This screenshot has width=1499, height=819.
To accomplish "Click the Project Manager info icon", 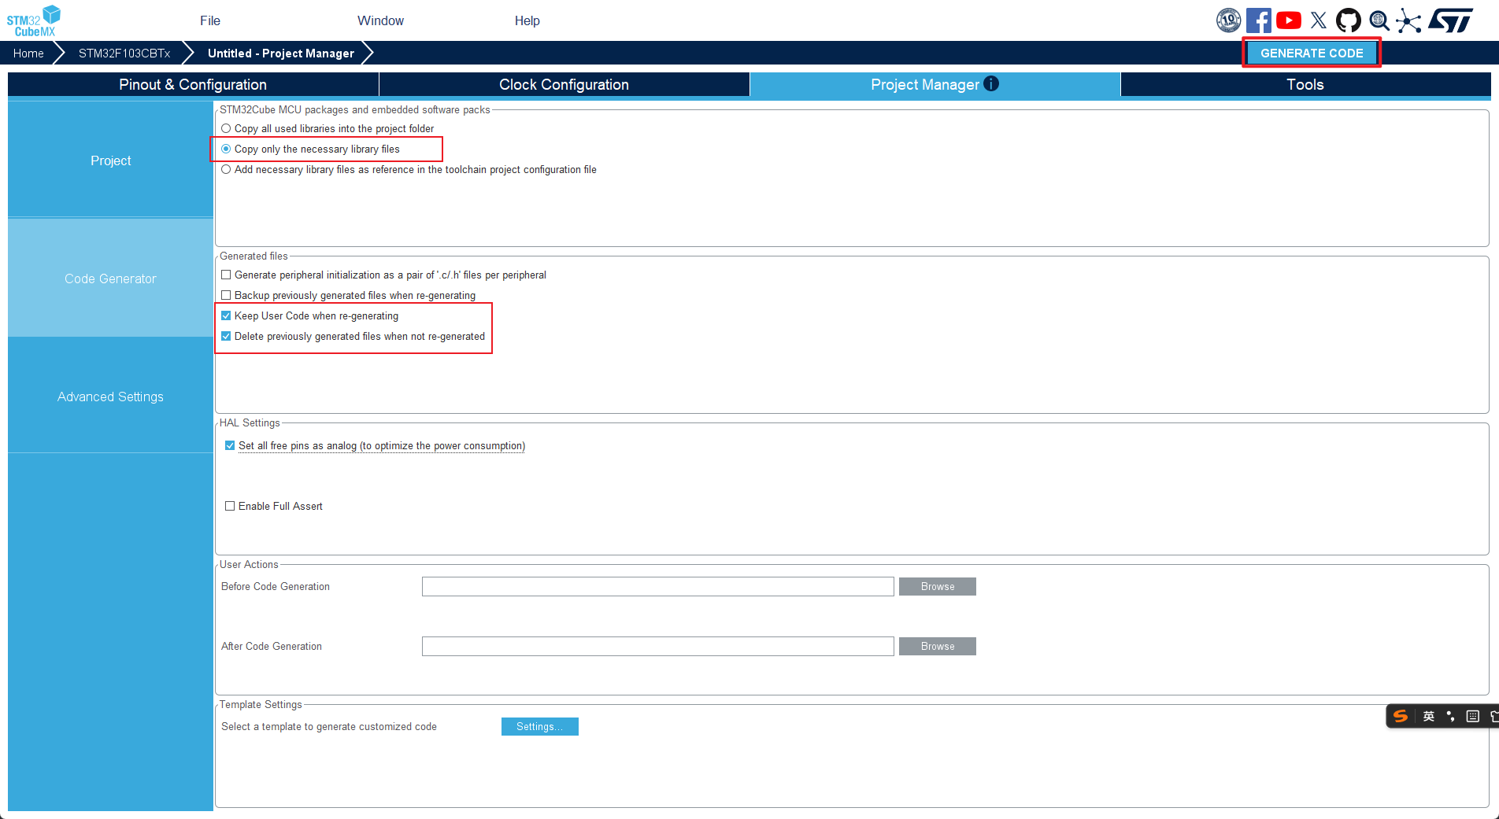I will pyautogui.click(x=991, y=83).
